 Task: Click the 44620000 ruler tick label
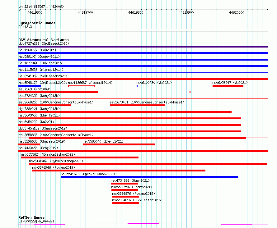tap(237, 12)
